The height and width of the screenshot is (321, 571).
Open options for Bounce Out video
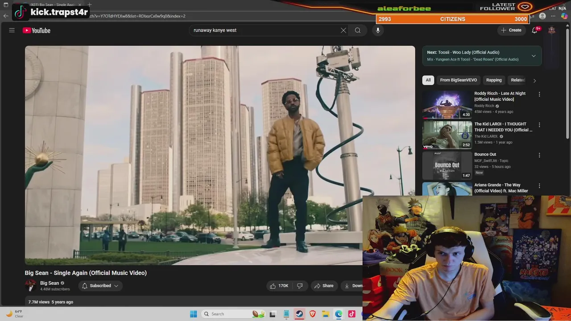point(539,155)
